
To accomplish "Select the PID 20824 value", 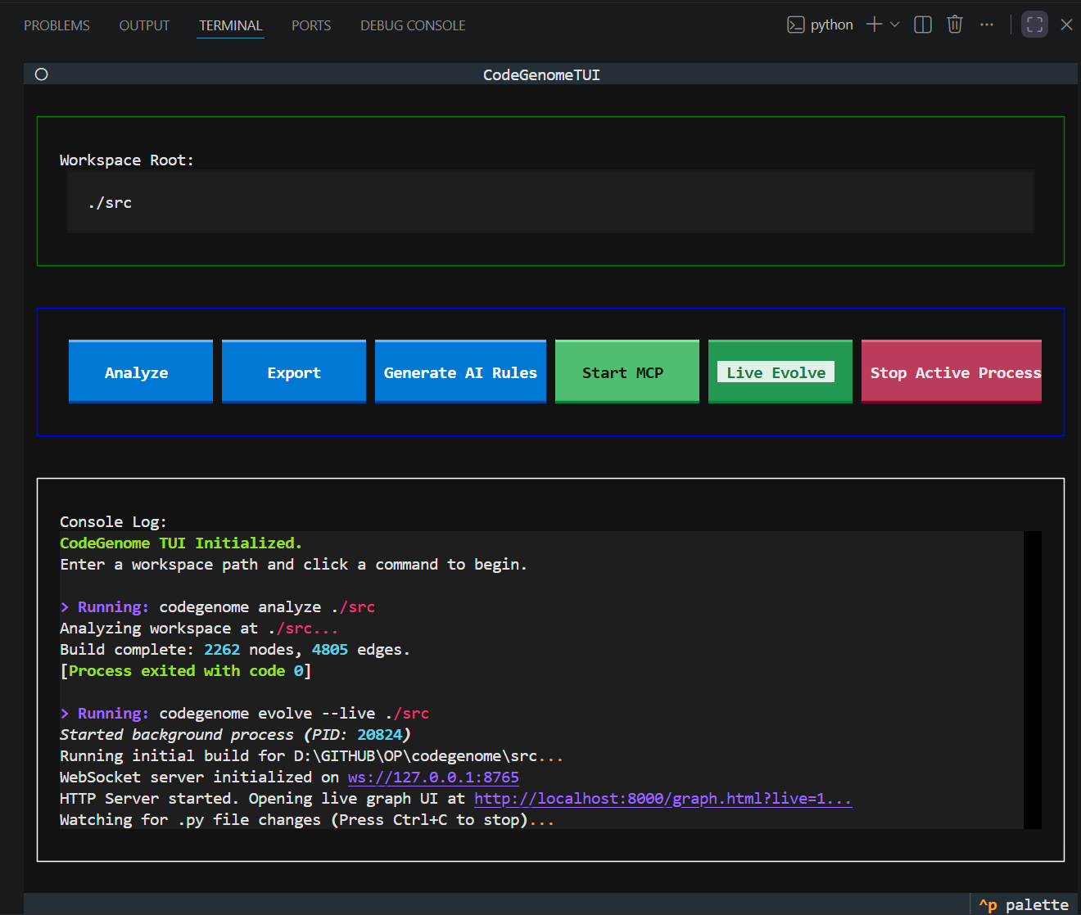I will (x=380, y=734).
